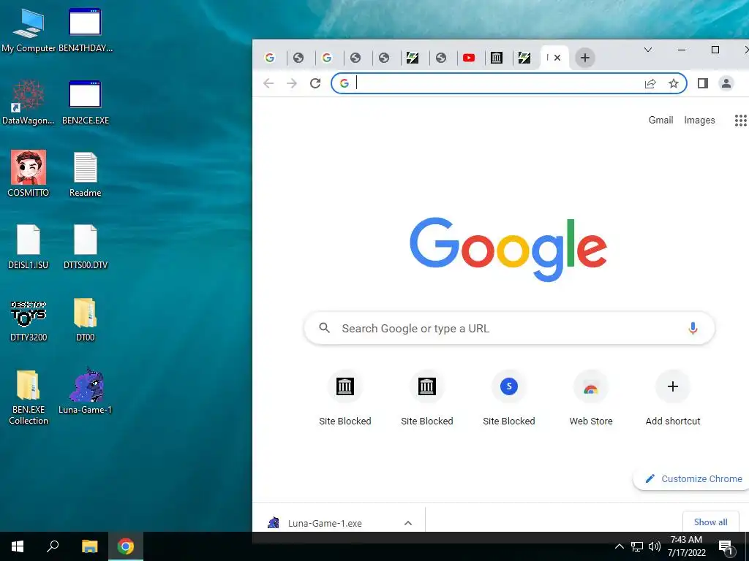Open clock showing 7:43 AM

coord(686,546)
